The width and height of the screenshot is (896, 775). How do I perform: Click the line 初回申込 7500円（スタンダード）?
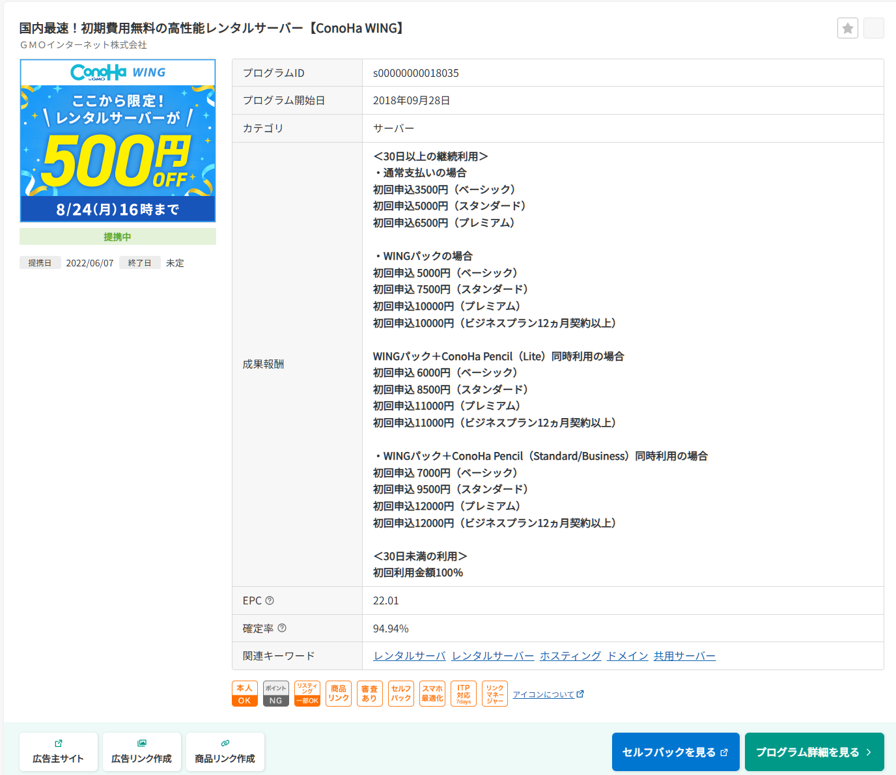click(x=451, y=289)
